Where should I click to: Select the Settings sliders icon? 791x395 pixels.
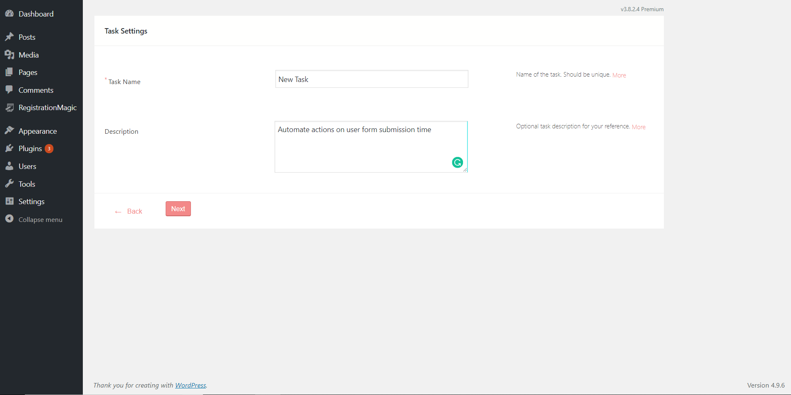click(10, 201)
